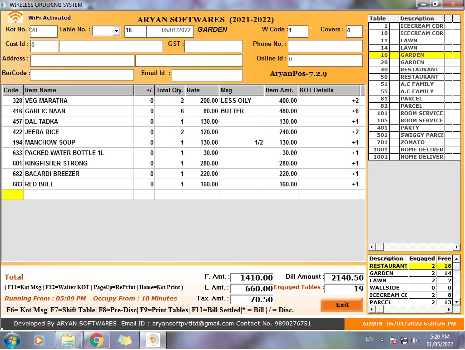The width and height of the screenshot is (465, 350).
Task: Open Google Chrome from the taskbar
Action: pos(96,340)
